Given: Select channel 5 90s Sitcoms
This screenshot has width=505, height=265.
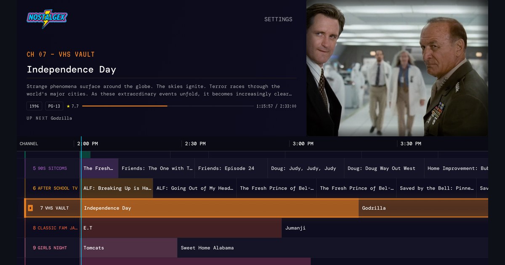Looking at the screenshot, I should coord(53,168).
